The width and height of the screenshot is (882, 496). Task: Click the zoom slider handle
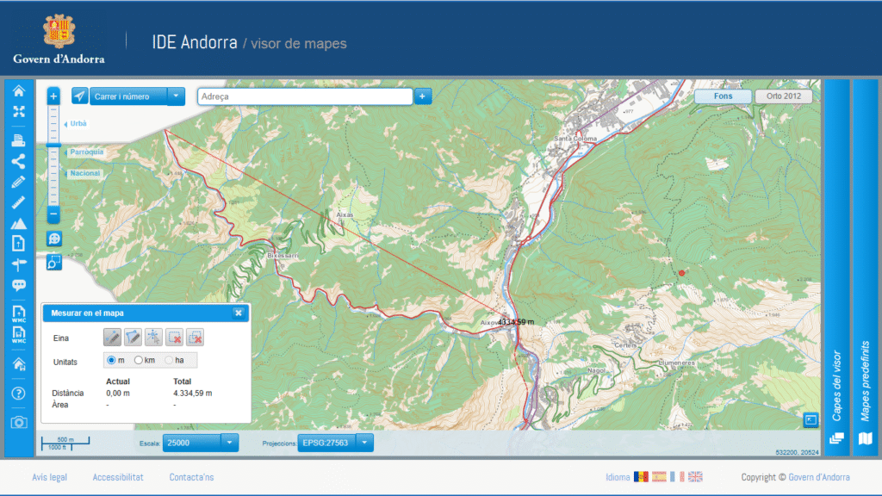(53, 146)
